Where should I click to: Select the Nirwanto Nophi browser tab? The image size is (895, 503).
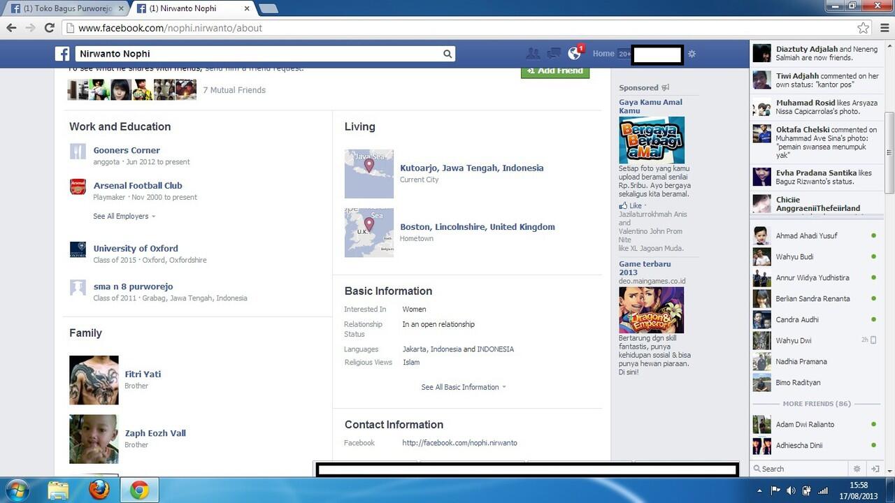pyautogui.click(x=192, y=8)
